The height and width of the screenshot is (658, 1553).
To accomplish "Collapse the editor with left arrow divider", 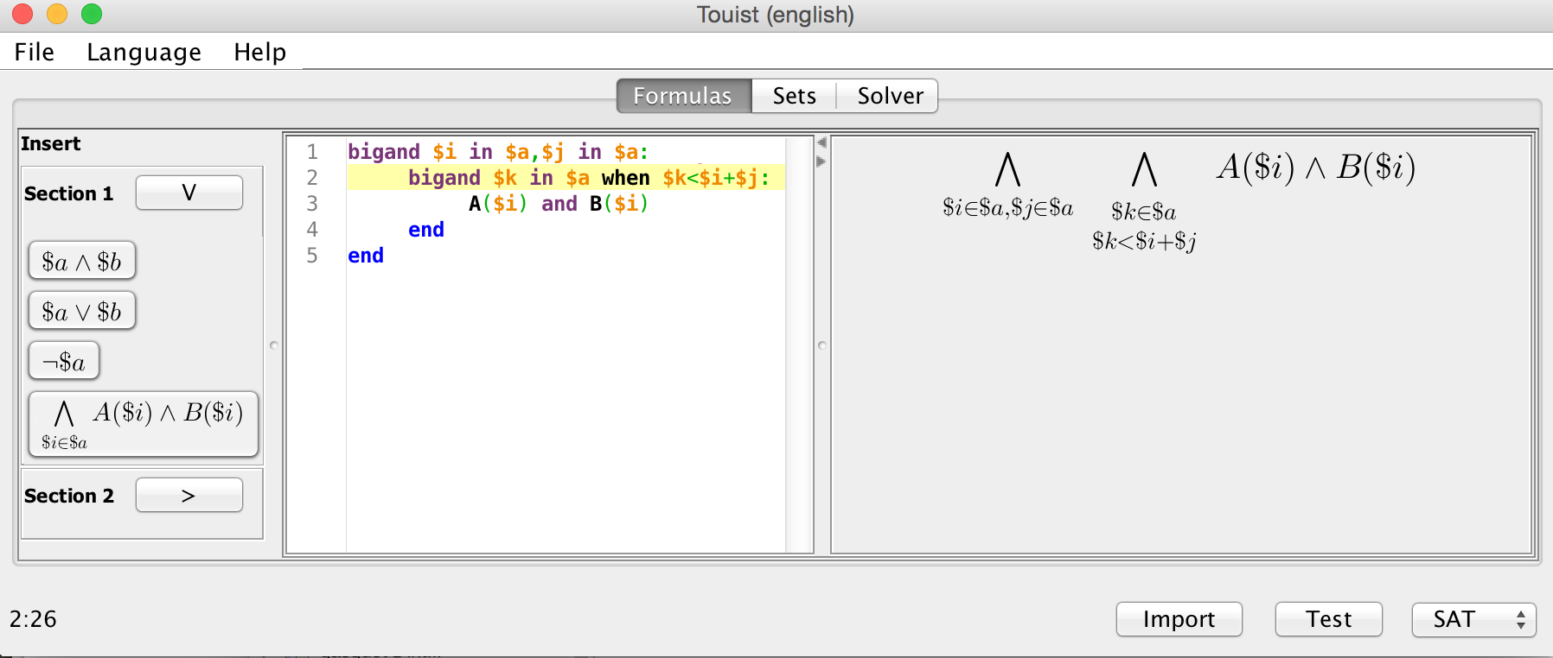I will click(x=821, y=142).
